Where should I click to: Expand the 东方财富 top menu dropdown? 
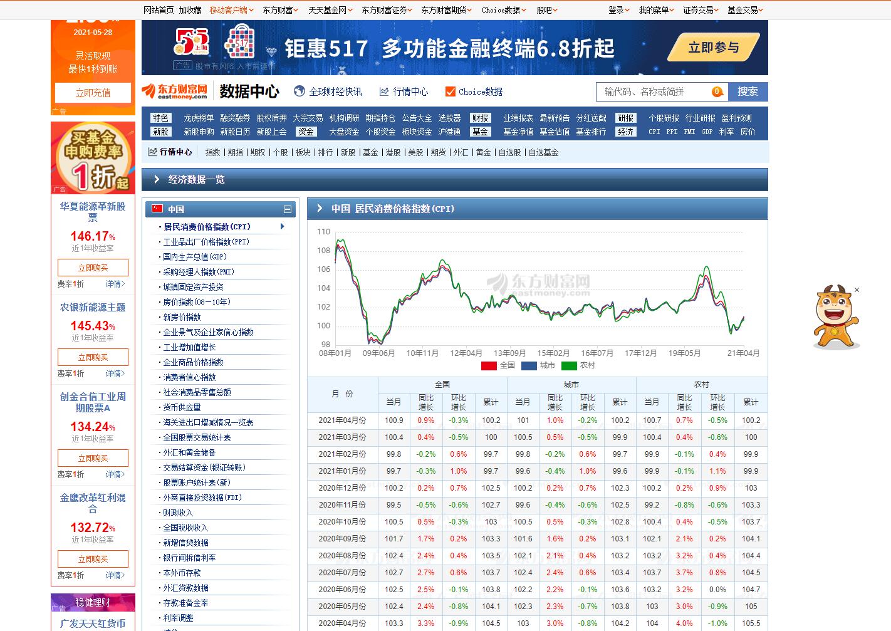[280, 10]
